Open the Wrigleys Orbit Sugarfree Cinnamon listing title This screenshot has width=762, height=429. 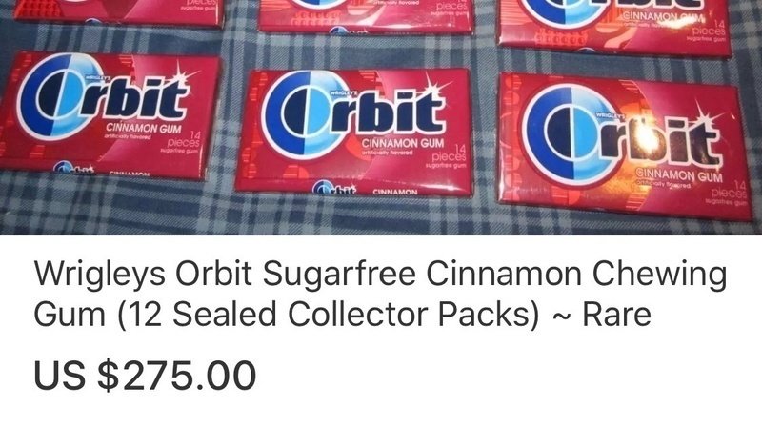tap(380, 294)
